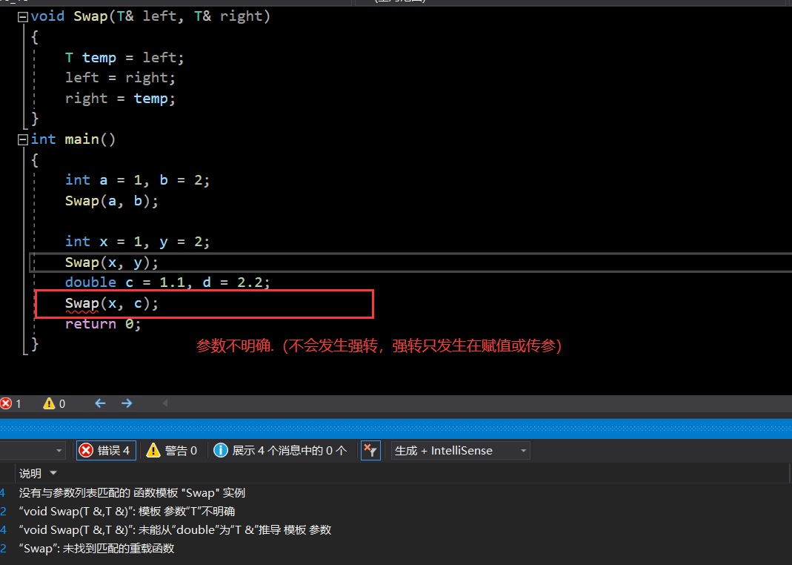792x565 pixels.
Task: Toggle the 错误 4 errors filter
Action: pyautogui.click(x=106, y=450)
